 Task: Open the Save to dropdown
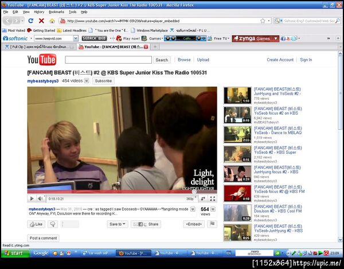click(118, 224)
